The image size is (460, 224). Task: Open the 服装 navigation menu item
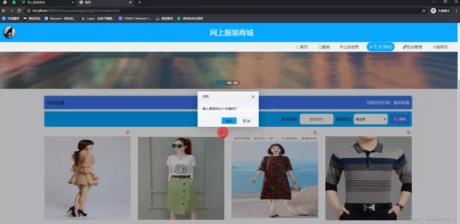[x=324, y=47]
